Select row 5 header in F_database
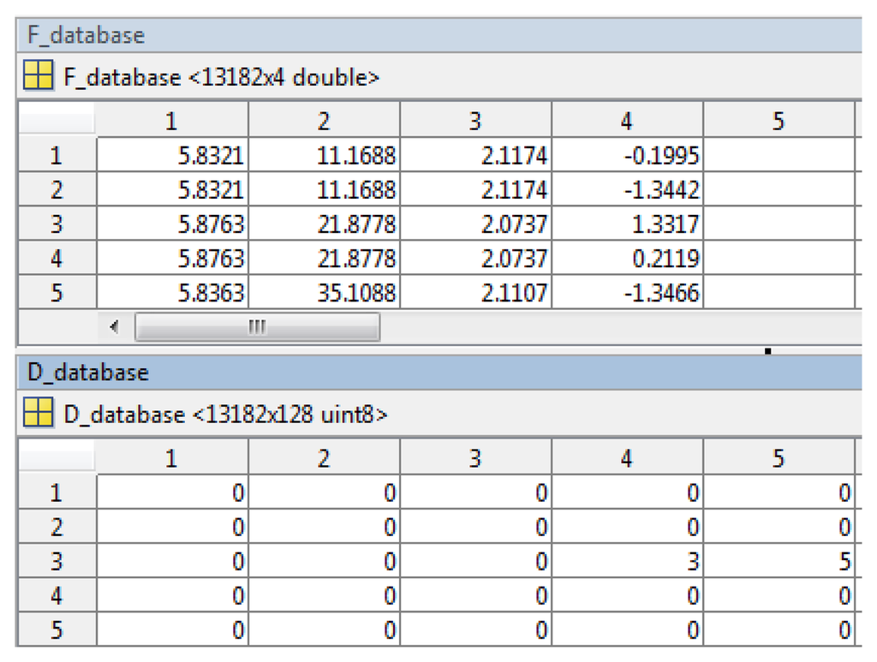Viewport: 877px width, 662px height. point(57,292)
